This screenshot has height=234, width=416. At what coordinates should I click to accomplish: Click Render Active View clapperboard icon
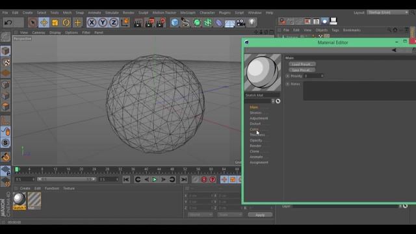pyautogui.click(x=138, y=23)
